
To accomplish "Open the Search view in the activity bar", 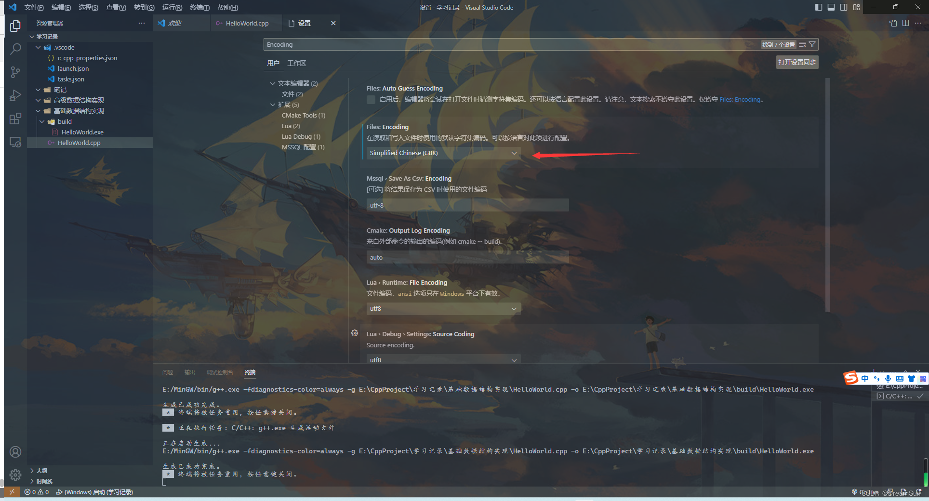I will click(x=15, y=49).
